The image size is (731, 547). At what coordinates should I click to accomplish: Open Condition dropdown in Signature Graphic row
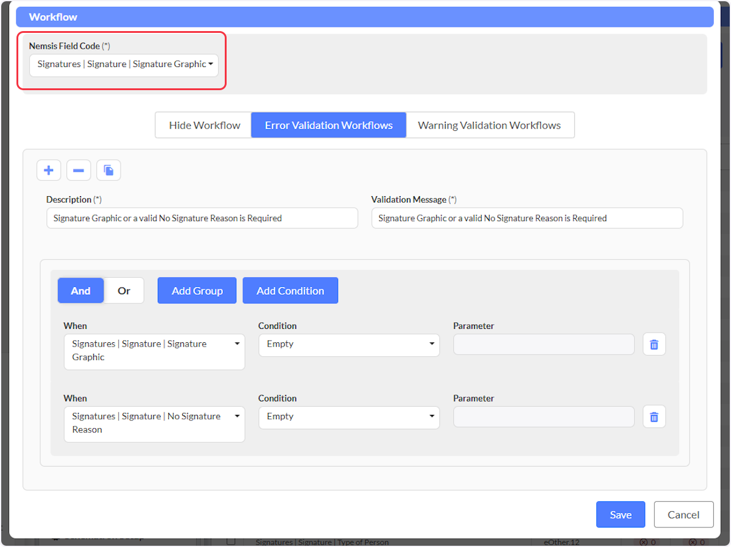click(x=349, y=345)
